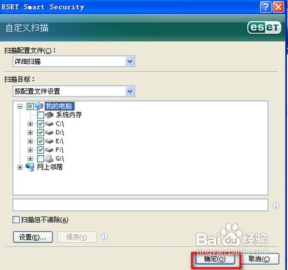Expand the G:\ drive node
Image resolution: width=288 pixels, height=270 pixels.
point(30,159)
